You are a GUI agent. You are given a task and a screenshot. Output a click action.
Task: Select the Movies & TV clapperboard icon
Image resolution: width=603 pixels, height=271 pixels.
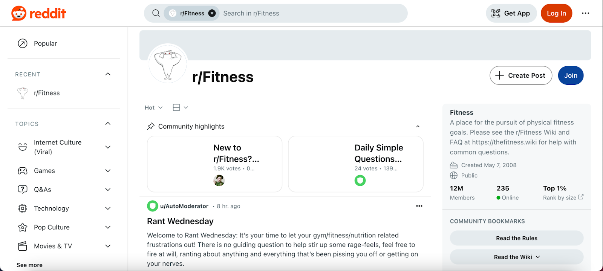click(x=23, y=246)
